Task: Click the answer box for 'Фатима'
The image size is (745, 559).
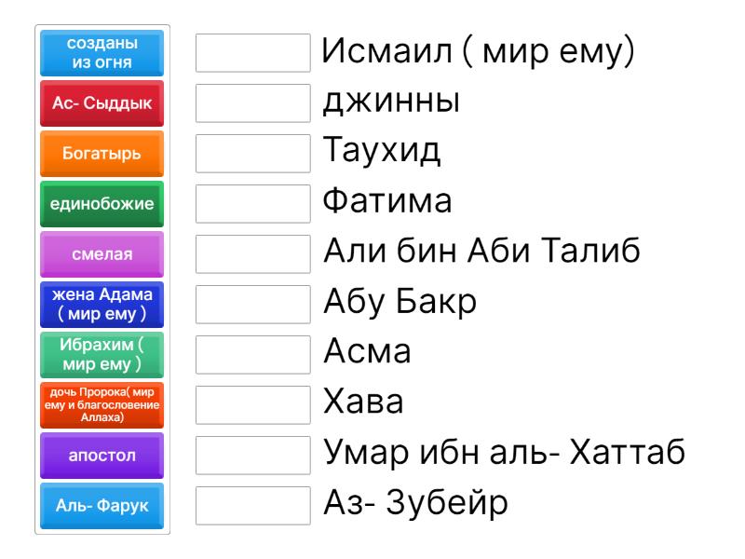Action: click(x=253, y=204)
